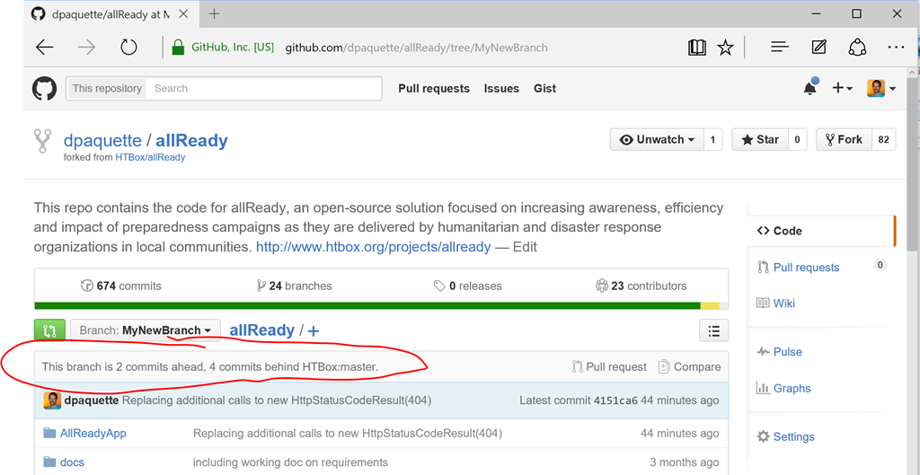View the 674 commits history
This screenshot has height=475, width=920.
(x=121, y=286)
